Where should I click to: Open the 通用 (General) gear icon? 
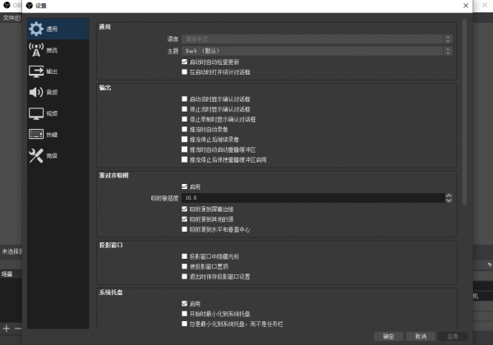tap(36, 29)
